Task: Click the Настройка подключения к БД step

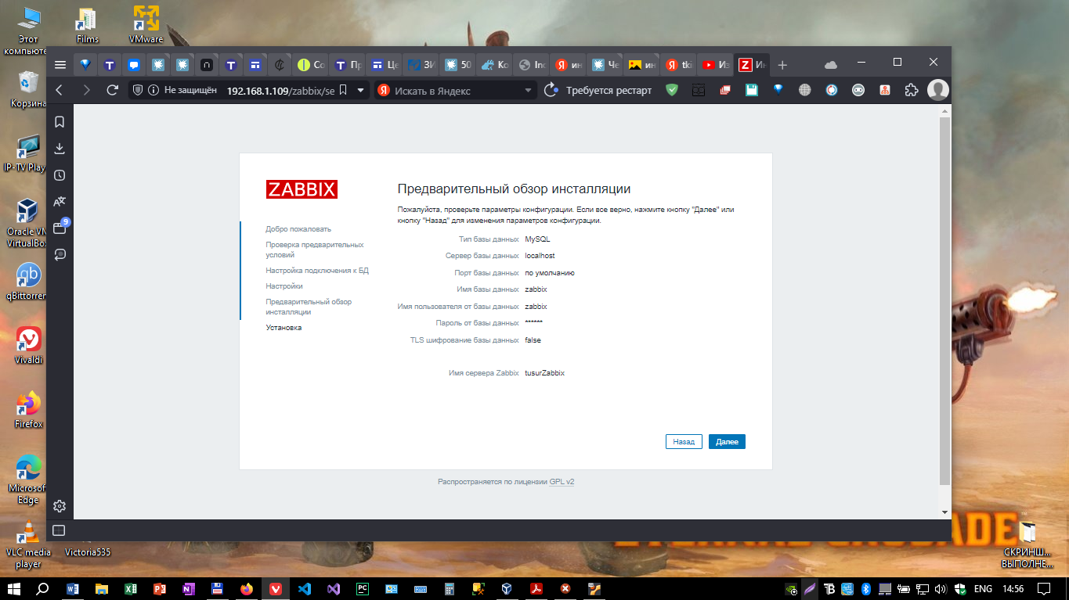Action: 317,271
